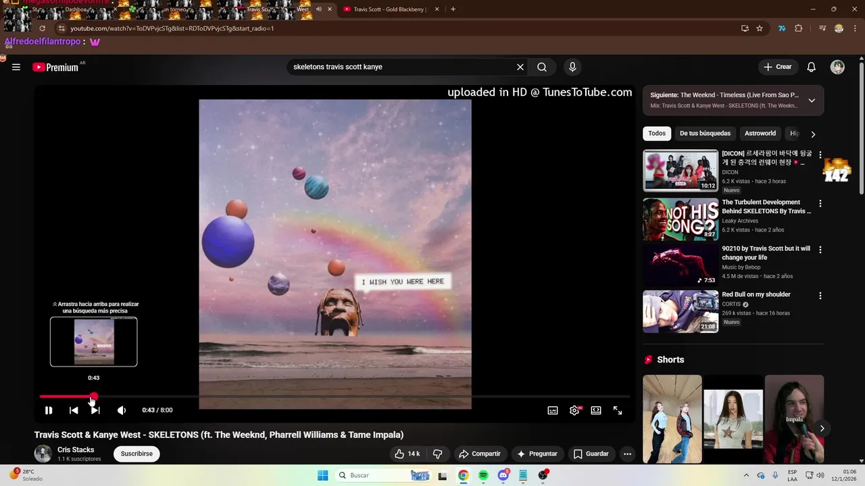This screenshot has width=865, height=486.
Task: Start voice search with microphone
Action: coord(572,67)
